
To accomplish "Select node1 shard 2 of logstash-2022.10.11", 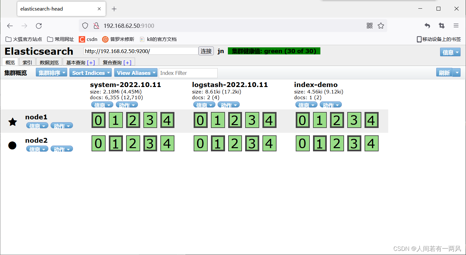I will [235, 120].
